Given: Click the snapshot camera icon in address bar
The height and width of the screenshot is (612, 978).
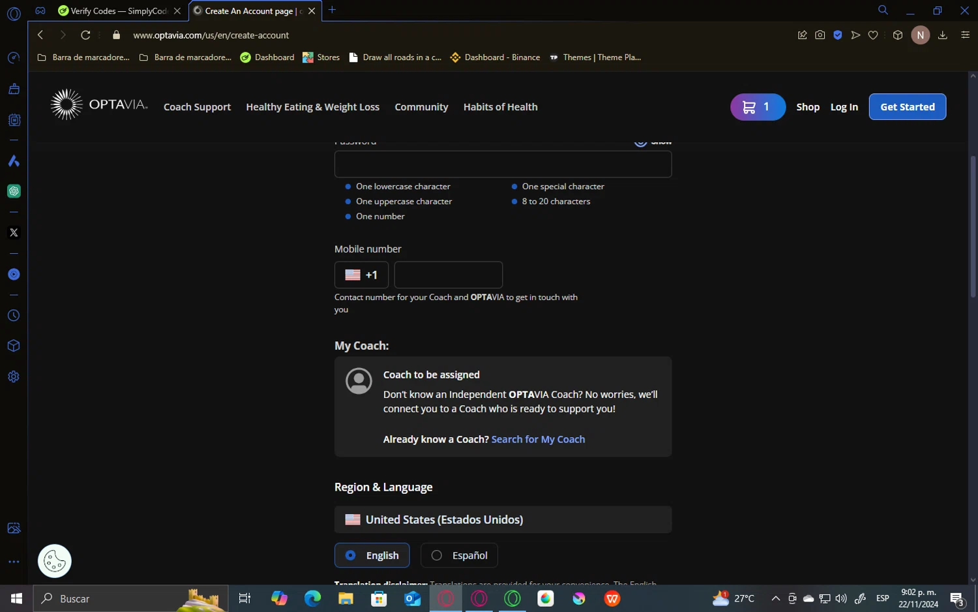Looking at the screenshot, I should 820,35.
